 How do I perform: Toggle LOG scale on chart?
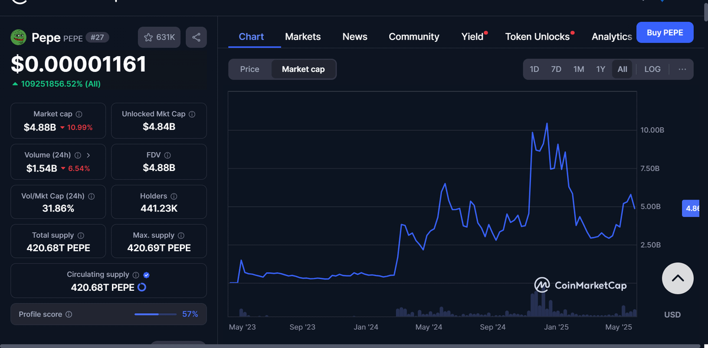click(x=653, y=69)
